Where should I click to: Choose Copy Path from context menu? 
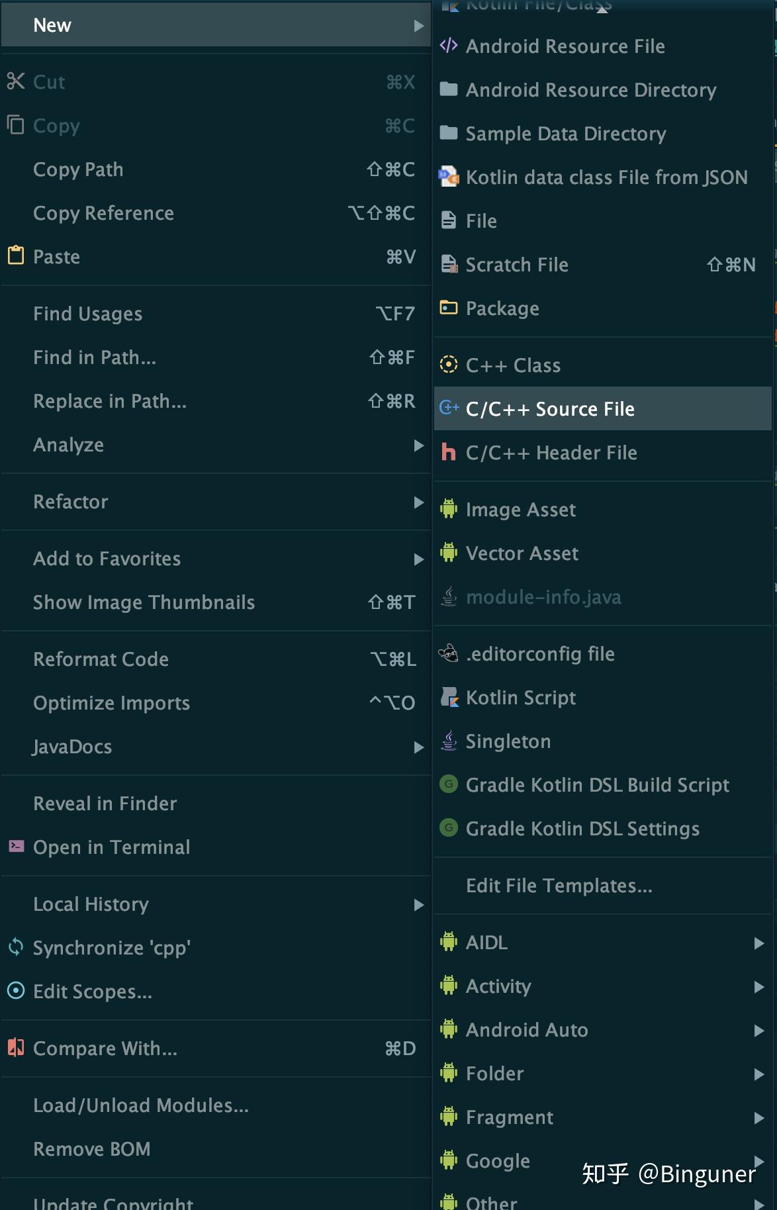pos(78,169)
